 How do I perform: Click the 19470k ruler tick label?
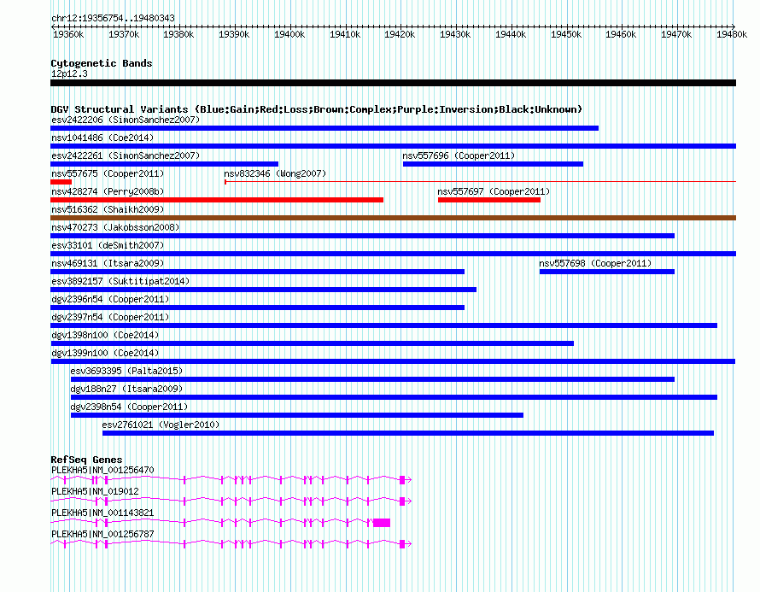coord(676,34)
